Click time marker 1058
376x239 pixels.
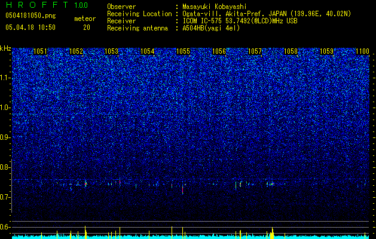pos(291,51)
